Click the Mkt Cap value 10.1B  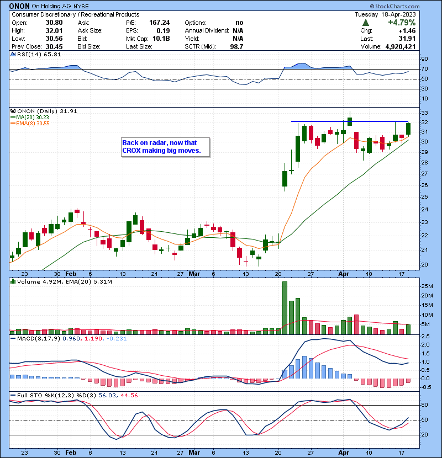tap(161, 39)
